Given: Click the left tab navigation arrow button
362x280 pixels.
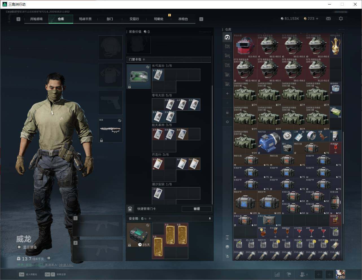Looking at the screenshot, I should (x=18, y=19).
